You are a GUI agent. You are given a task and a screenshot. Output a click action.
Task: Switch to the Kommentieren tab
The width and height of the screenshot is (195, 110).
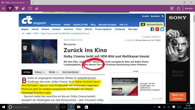[70, 72]
